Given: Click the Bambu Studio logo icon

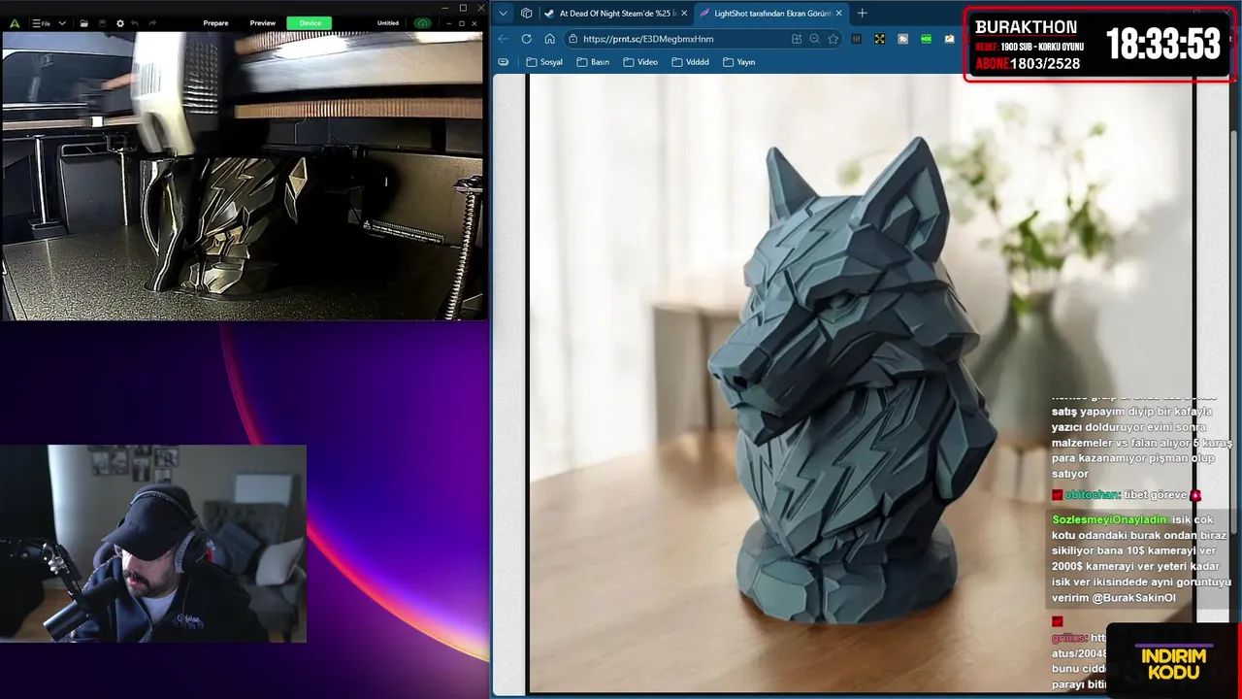Looking at the screenshot, I should 14,23.
